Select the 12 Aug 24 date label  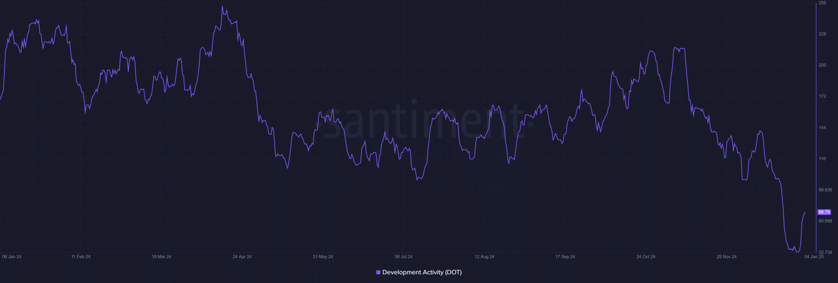pos(484,257)
